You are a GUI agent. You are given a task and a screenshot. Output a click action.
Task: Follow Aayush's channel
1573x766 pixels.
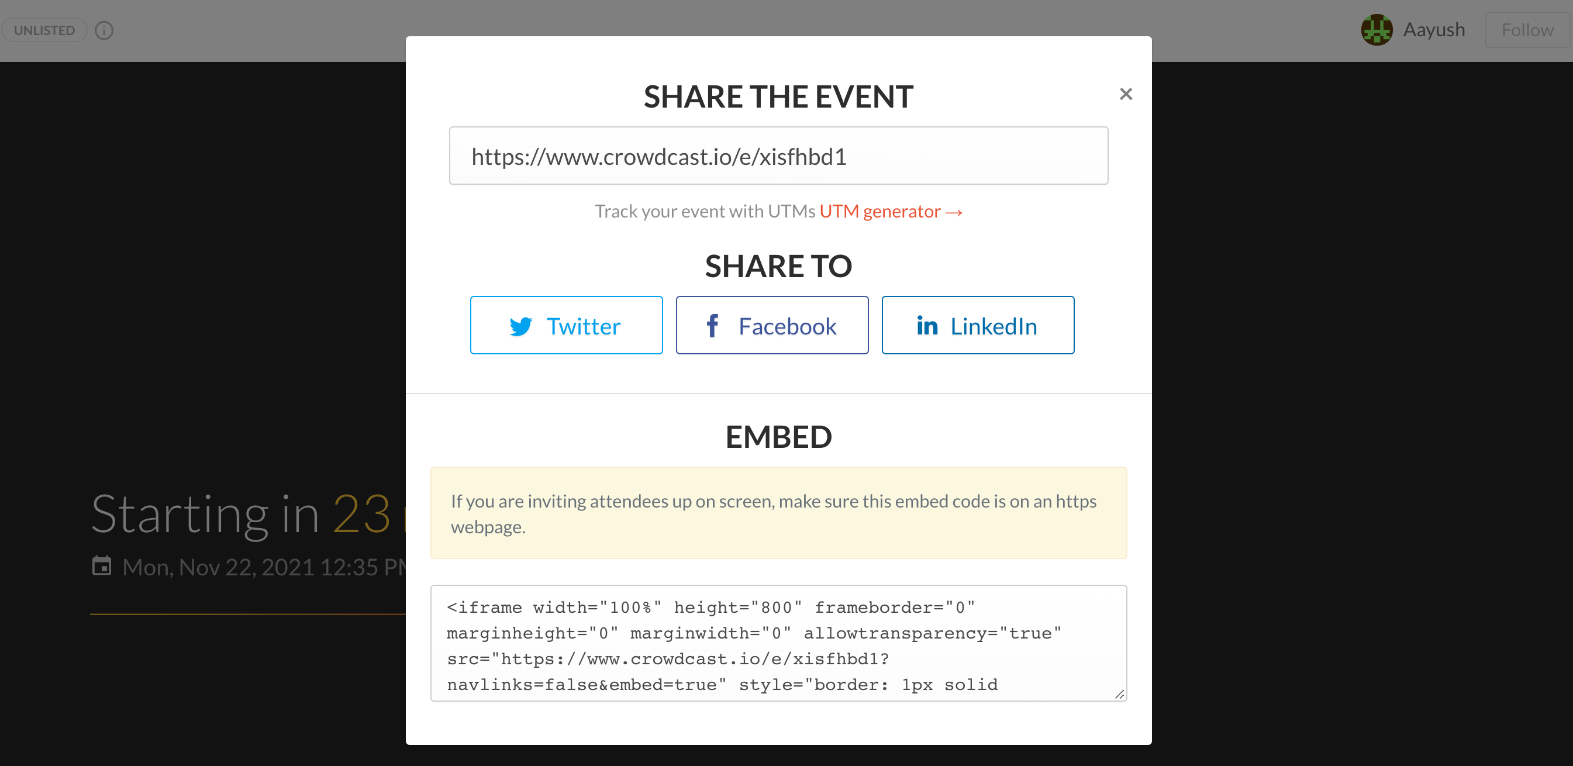[1527, 29]
